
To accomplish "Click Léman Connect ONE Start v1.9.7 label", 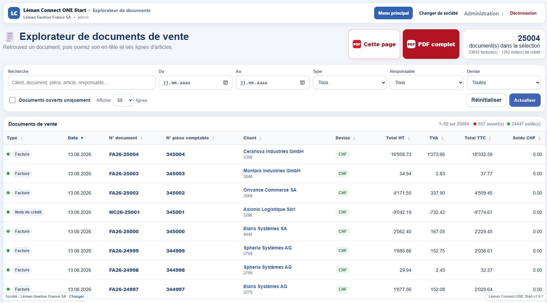I will point(516,296).
